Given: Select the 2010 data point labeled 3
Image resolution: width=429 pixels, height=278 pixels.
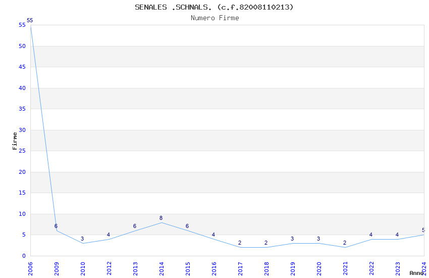Looking at the screenshot, I should [x=83, y=243].
